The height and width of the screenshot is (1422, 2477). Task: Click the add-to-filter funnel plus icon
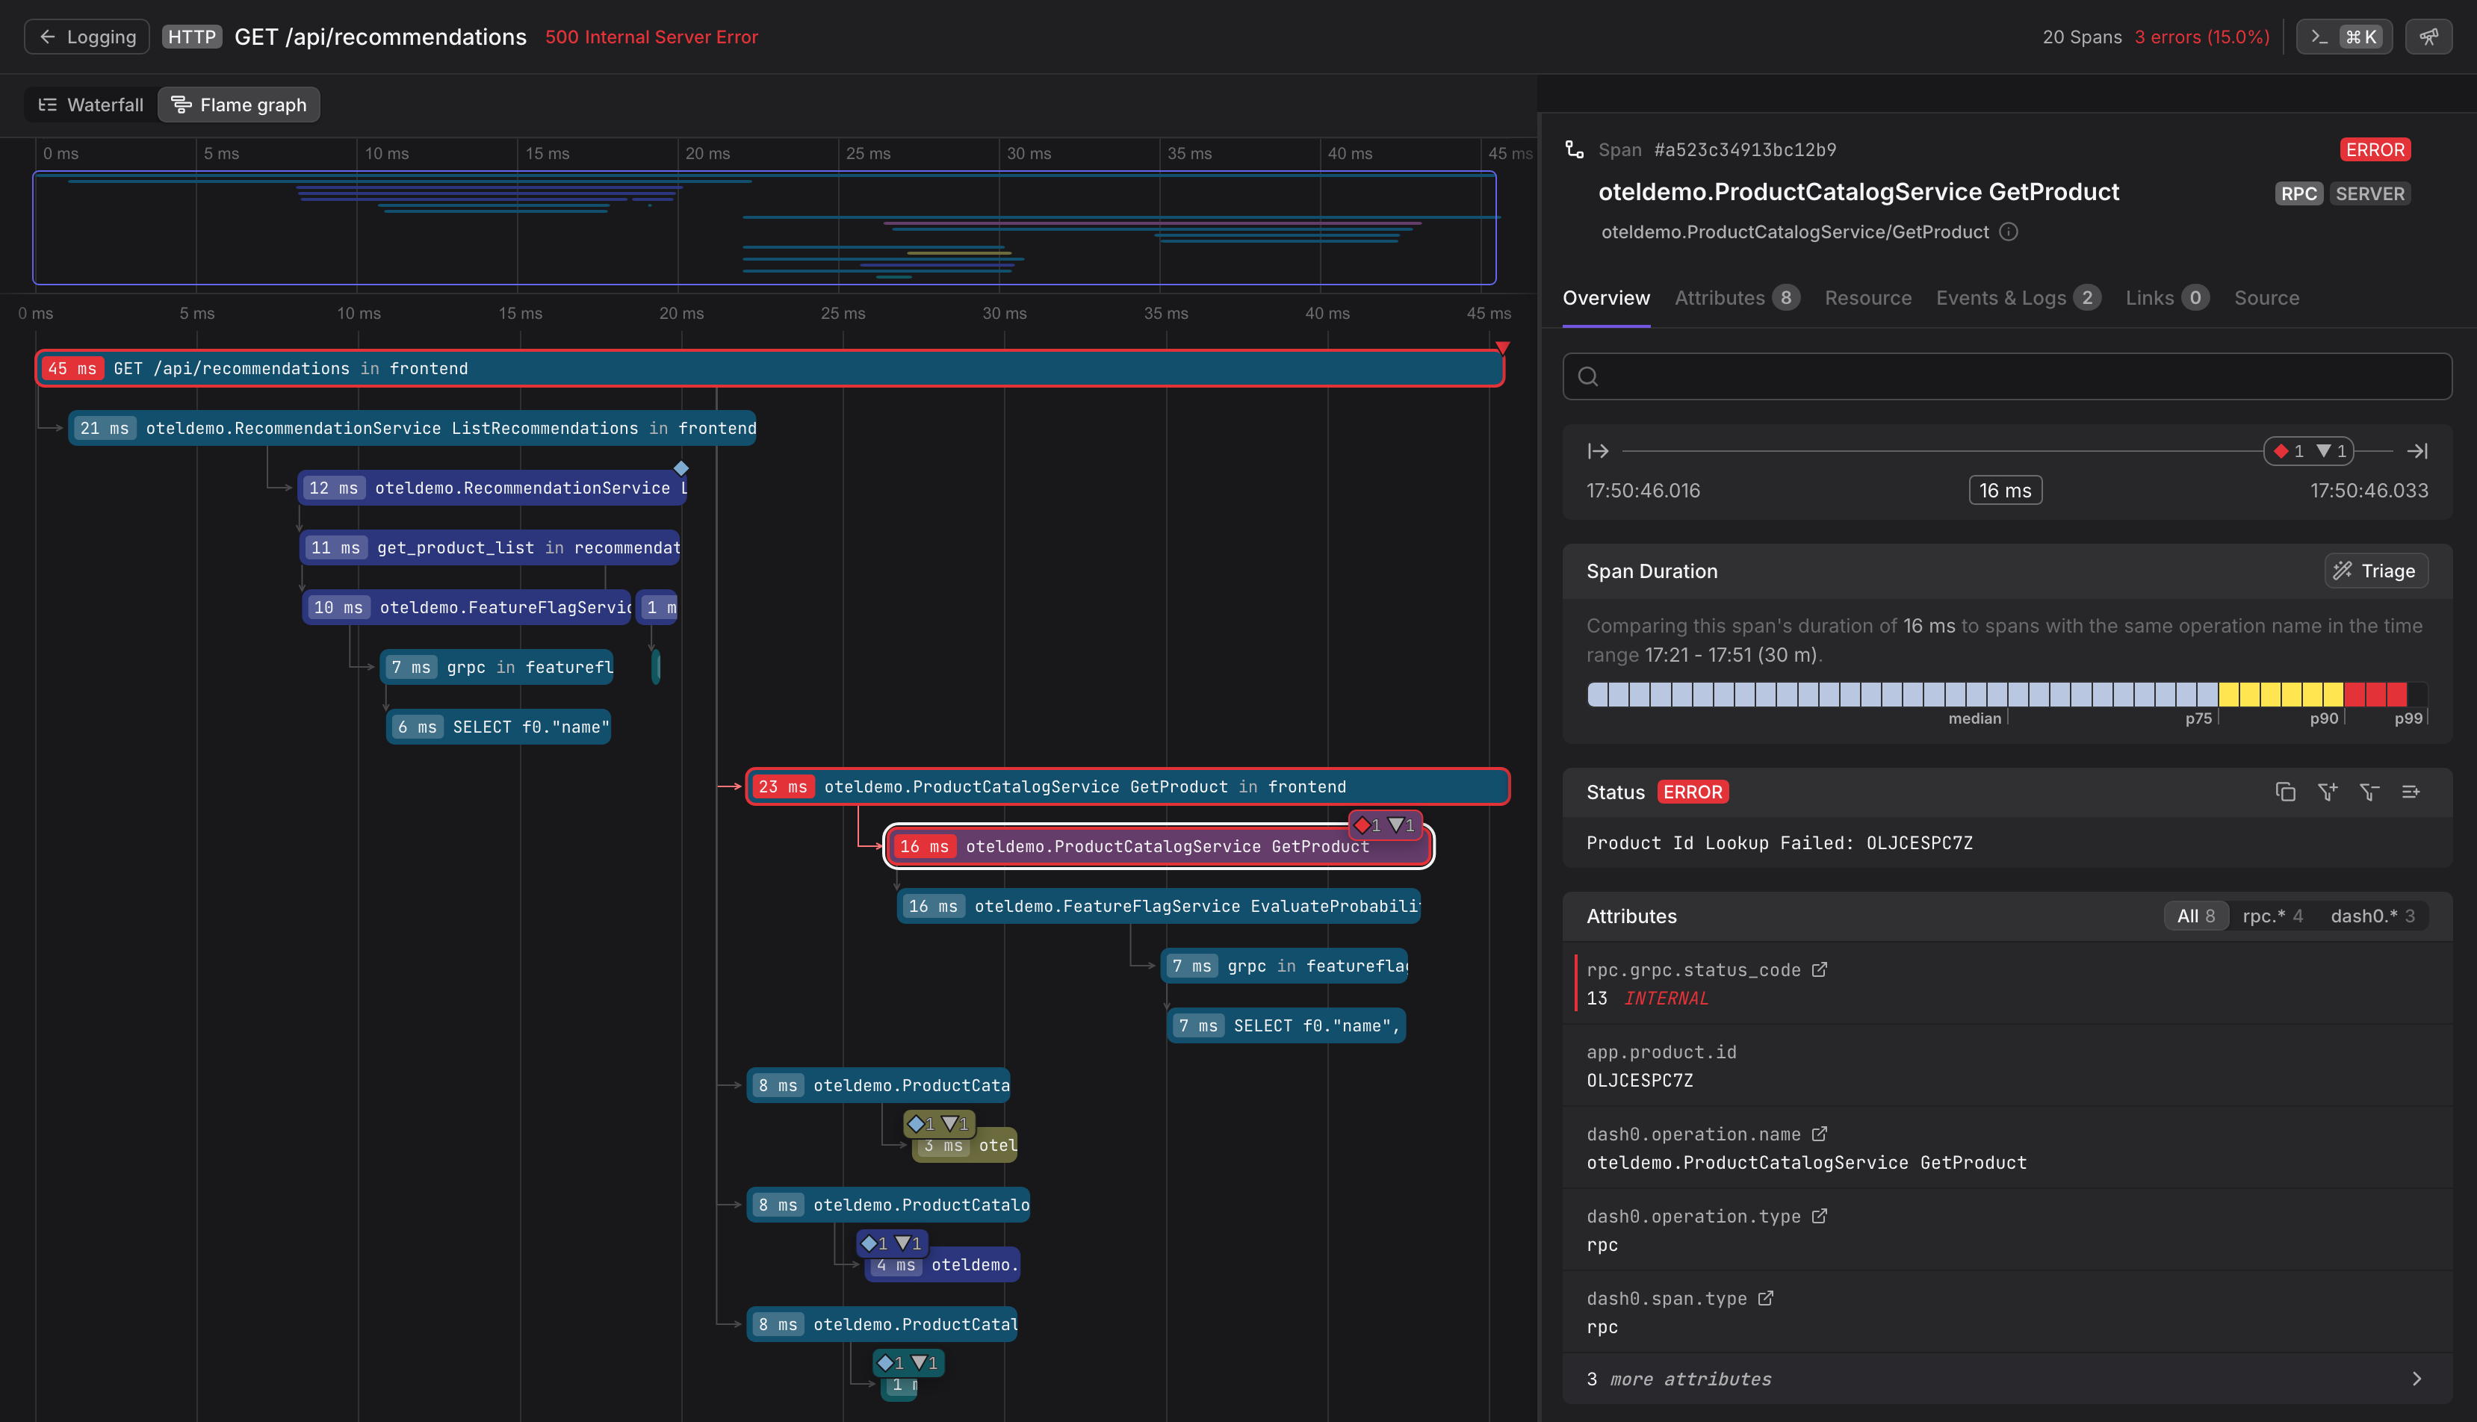[2327, 792]
